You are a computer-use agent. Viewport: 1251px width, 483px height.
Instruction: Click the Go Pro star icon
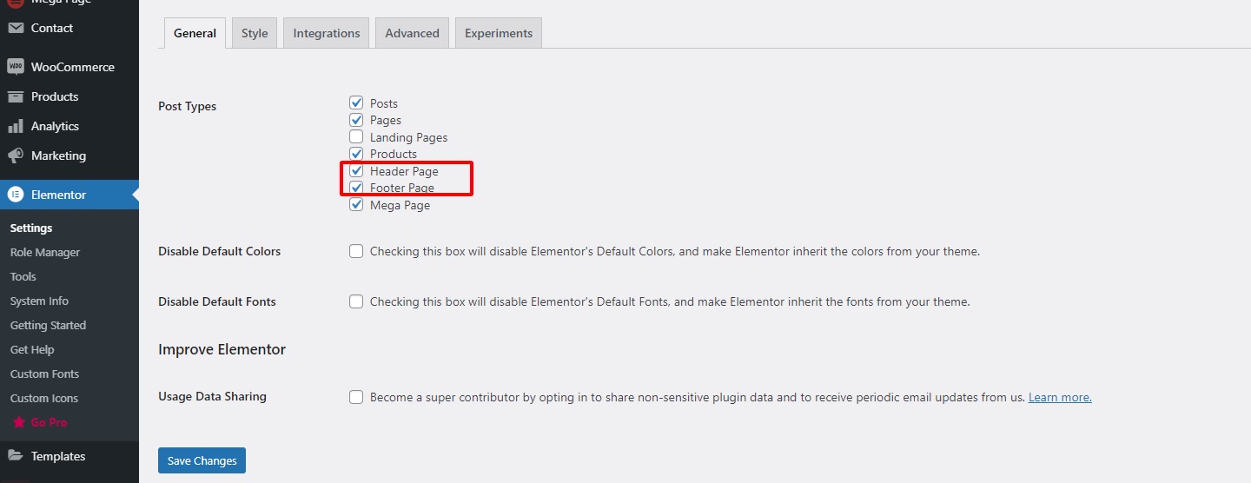[x=18, y=422]
